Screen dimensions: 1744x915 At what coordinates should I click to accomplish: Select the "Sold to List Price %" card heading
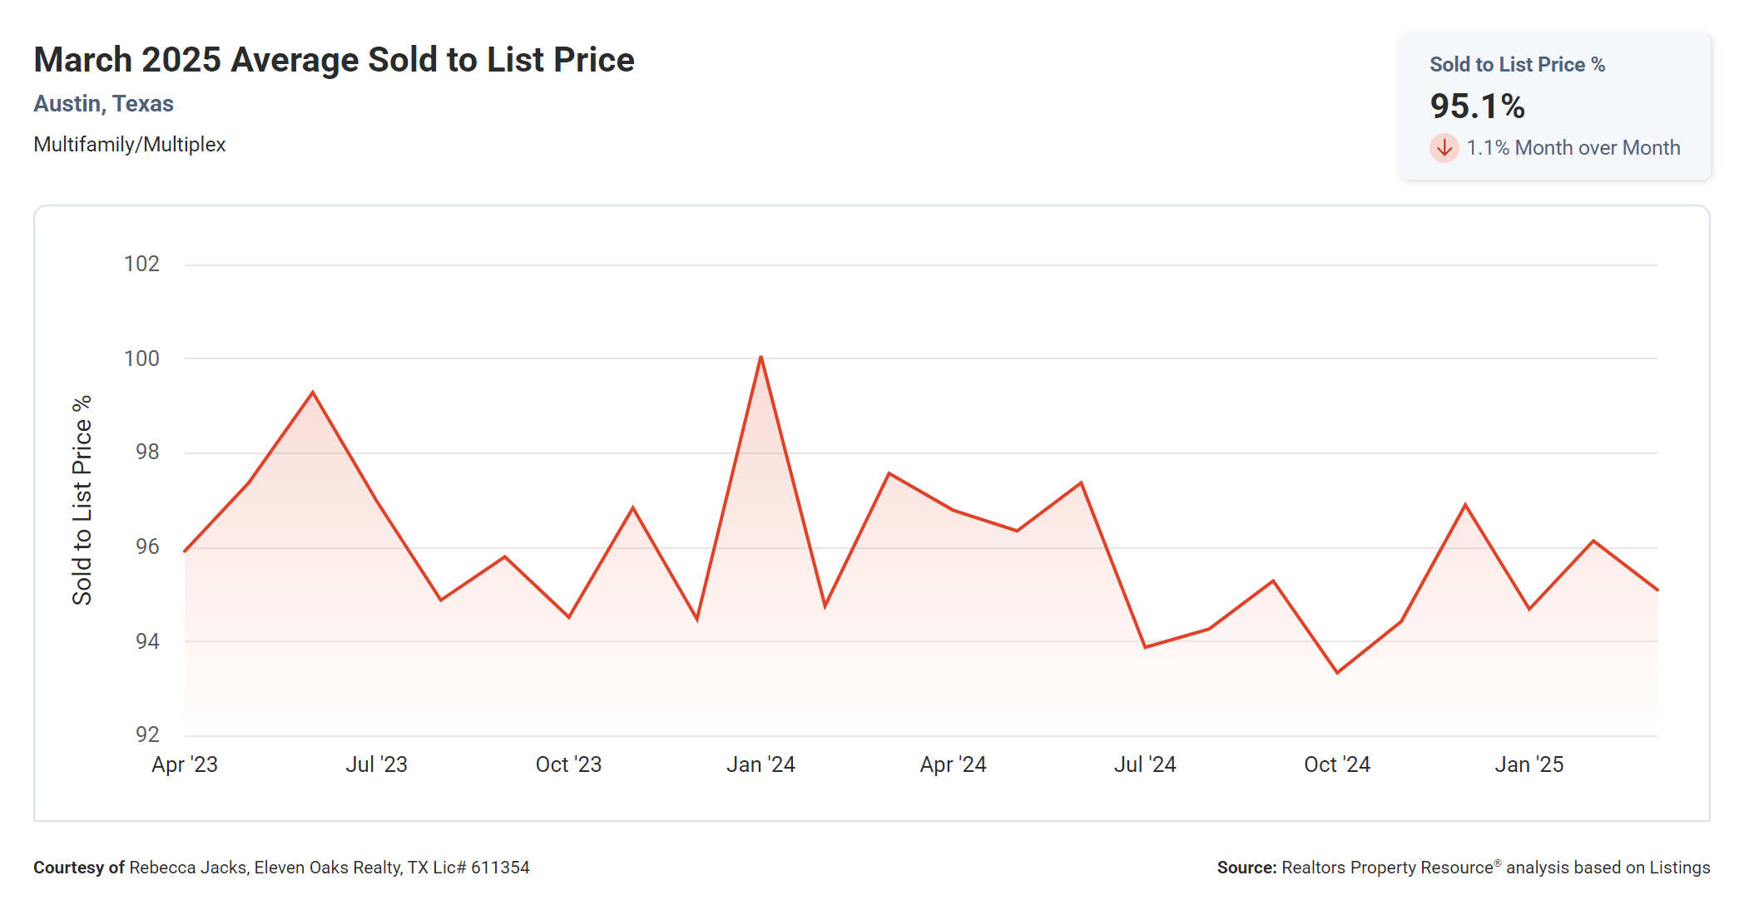[x=1517, y=65]
